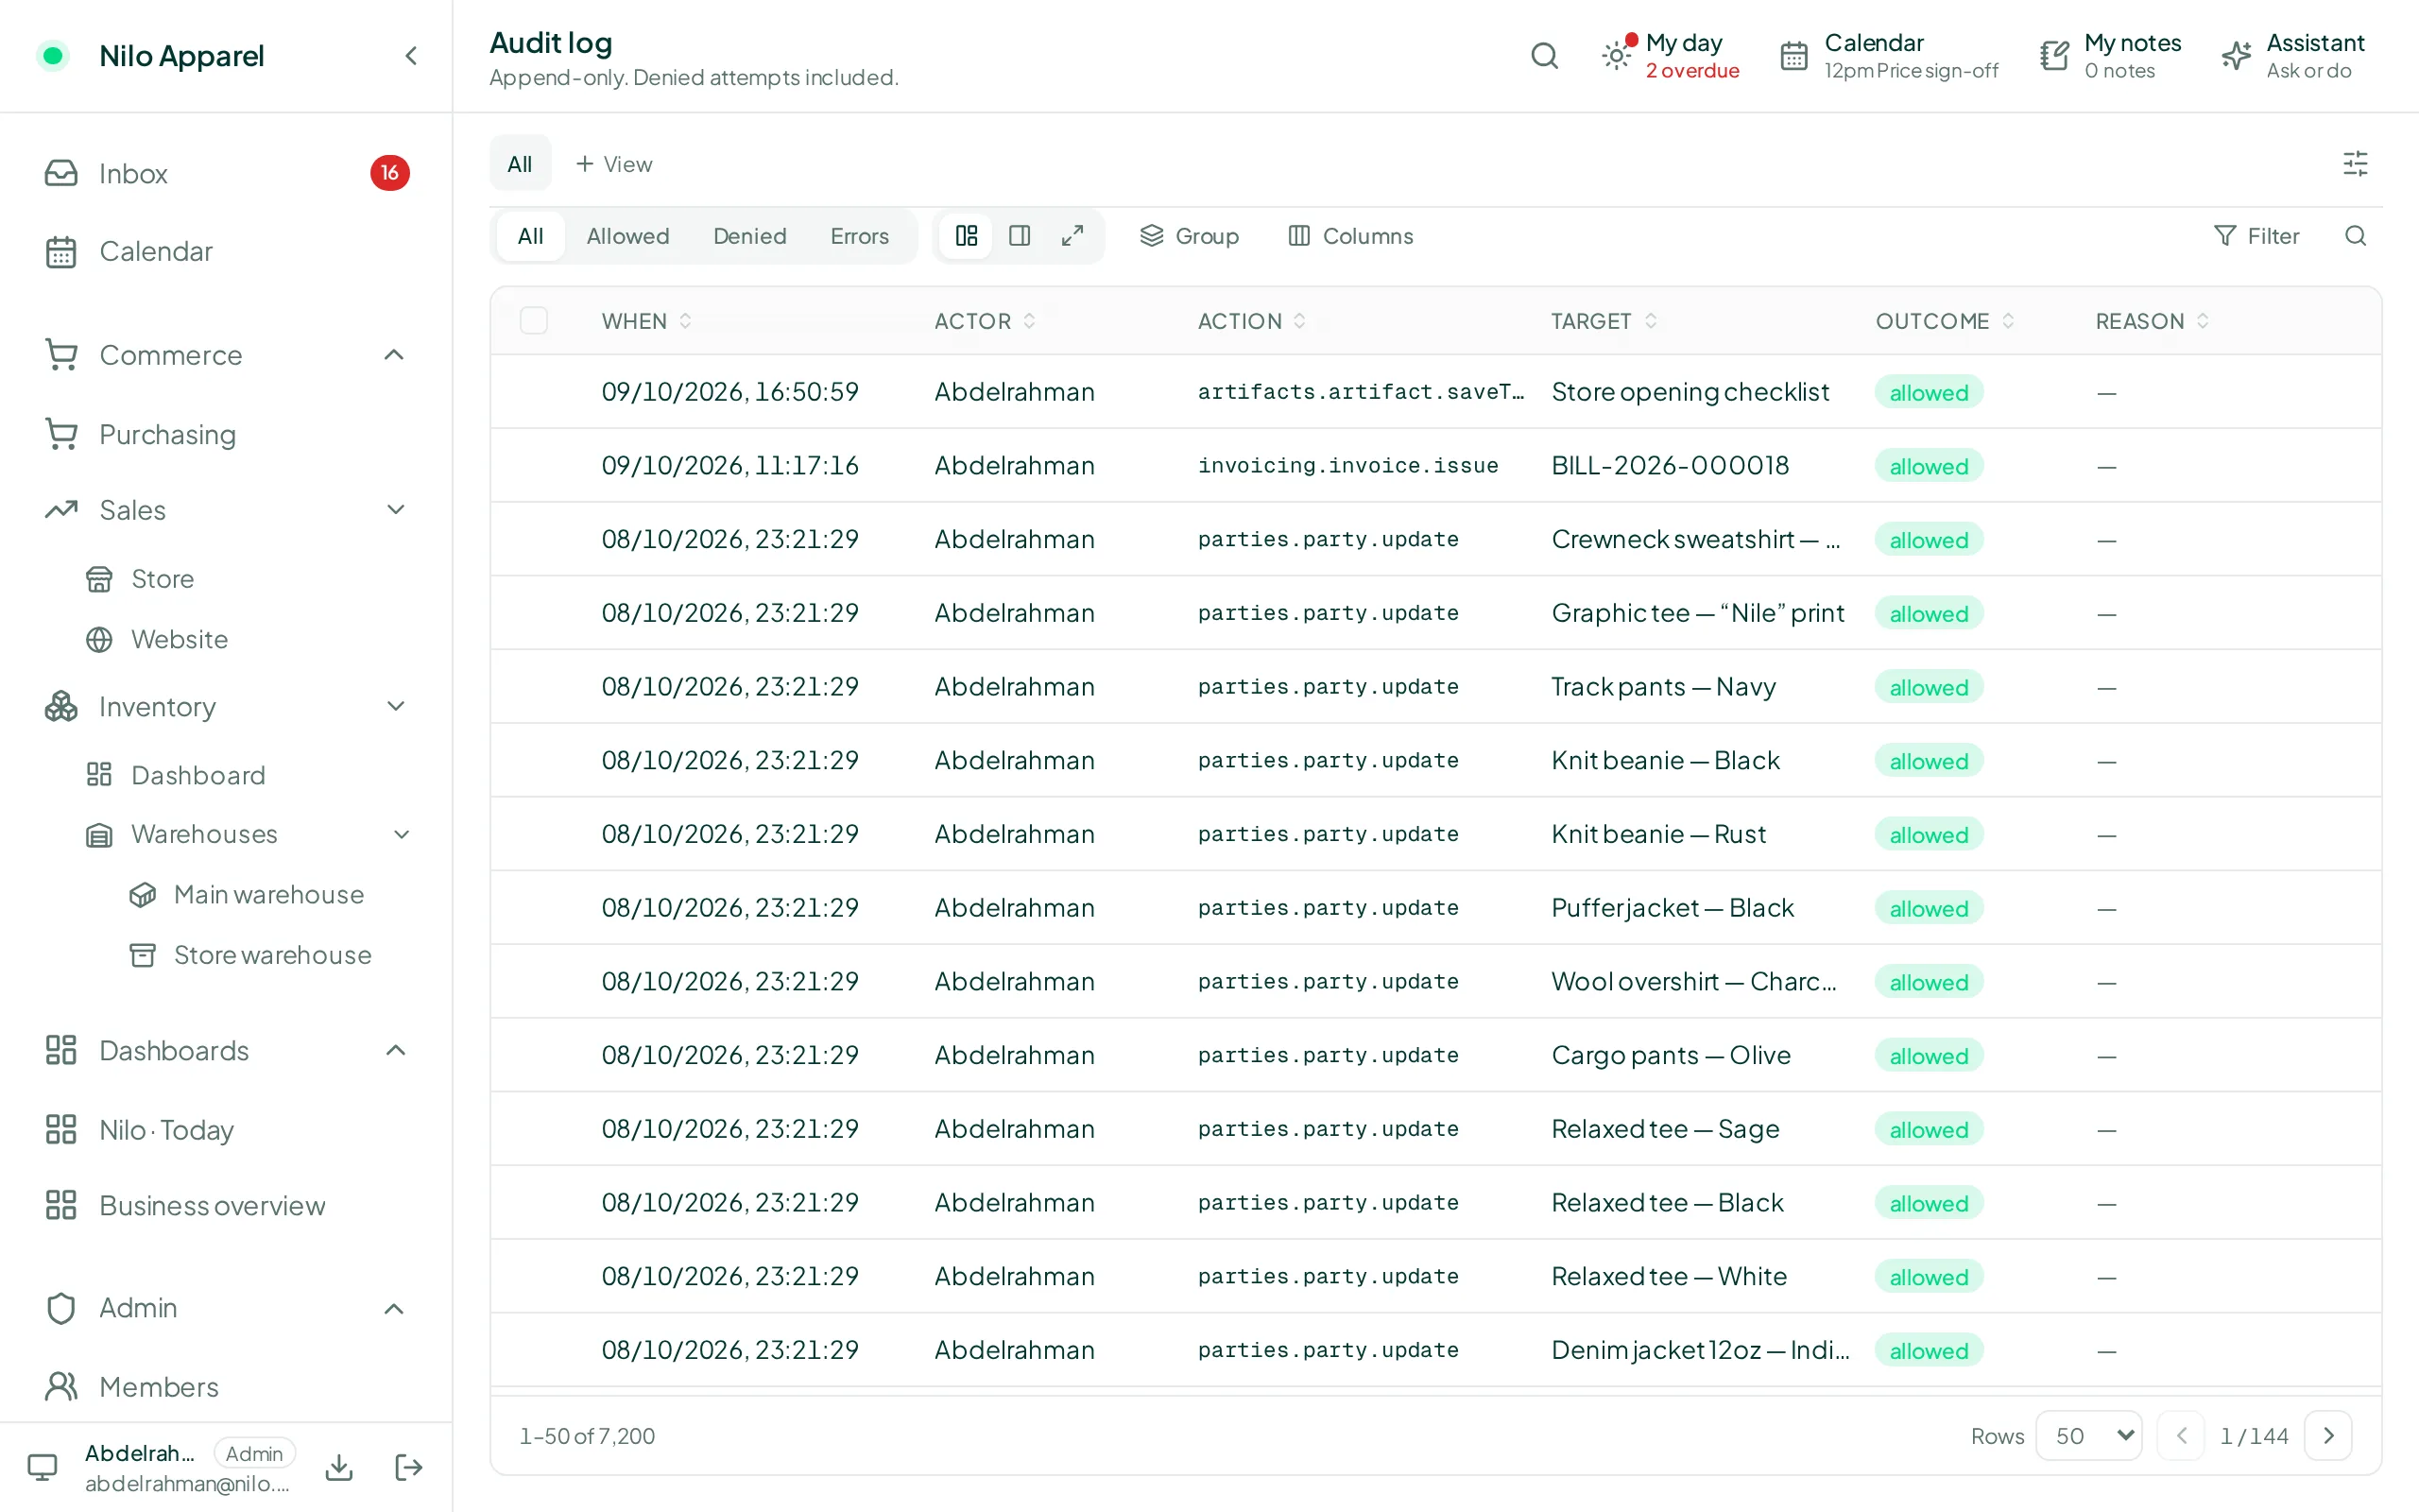The height and width of the screenshot is (1512, 2419).
Task: Download icon in user footer
Action: coord(339,1467)
